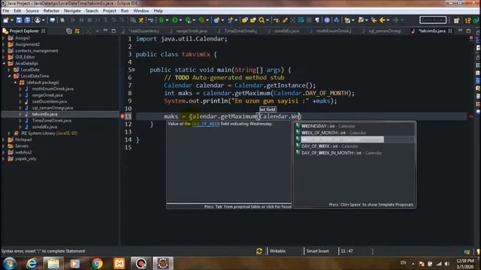Minimize the editor area icon

pyautogui.click(x=461, y=31)
